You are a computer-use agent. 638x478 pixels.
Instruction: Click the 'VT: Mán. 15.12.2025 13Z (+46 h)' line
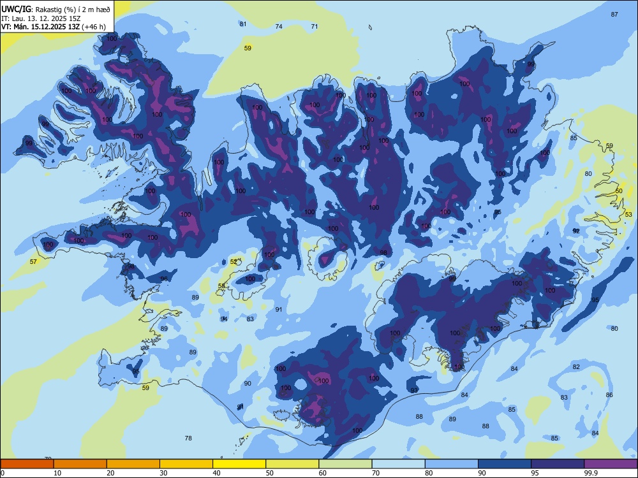click(x=54, y=27)
